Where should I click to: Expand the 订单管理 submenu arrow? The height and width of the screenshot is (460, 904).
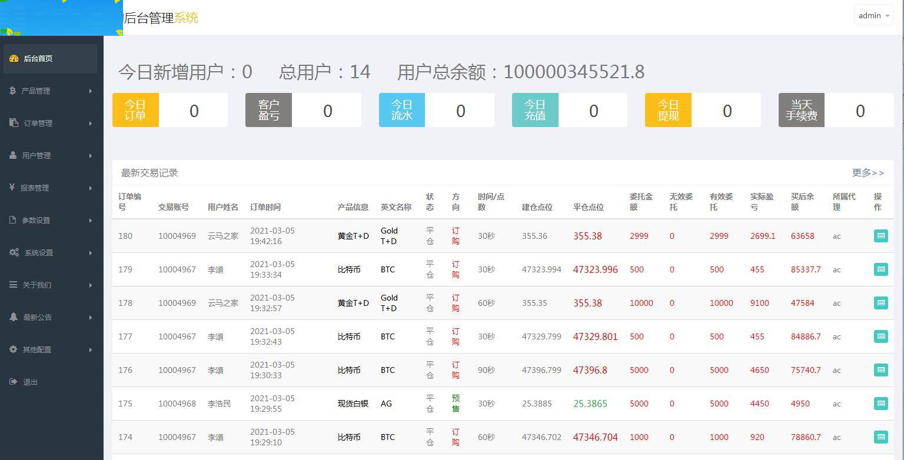pos(91,123)
